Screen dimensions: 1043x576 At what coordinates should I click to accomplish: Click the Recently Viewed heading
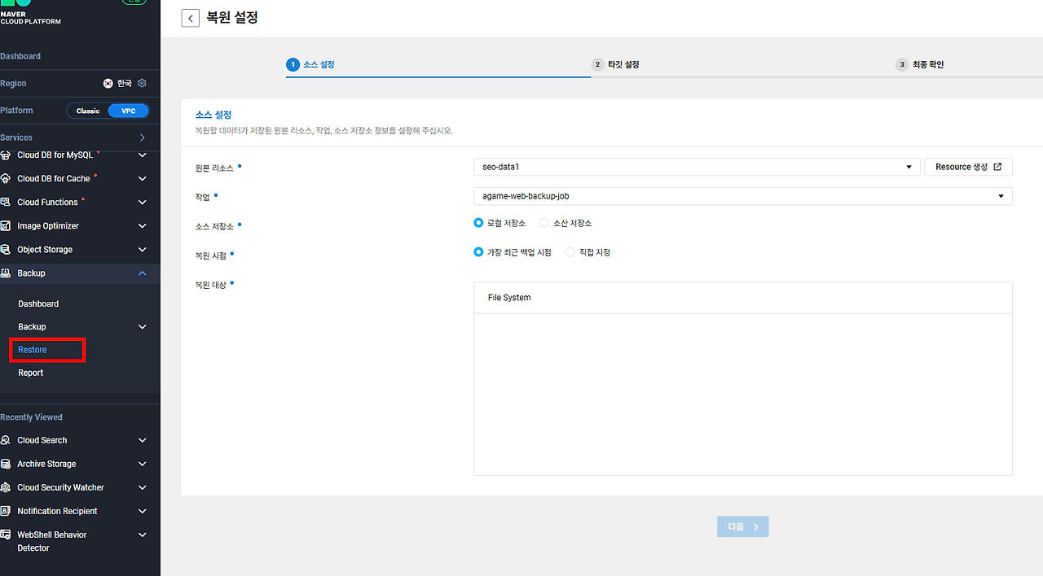tap(31, 417)
